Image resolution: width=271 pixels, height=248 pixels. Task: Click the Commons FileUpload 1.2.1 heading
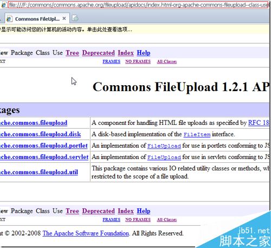[x=180, y=87]
